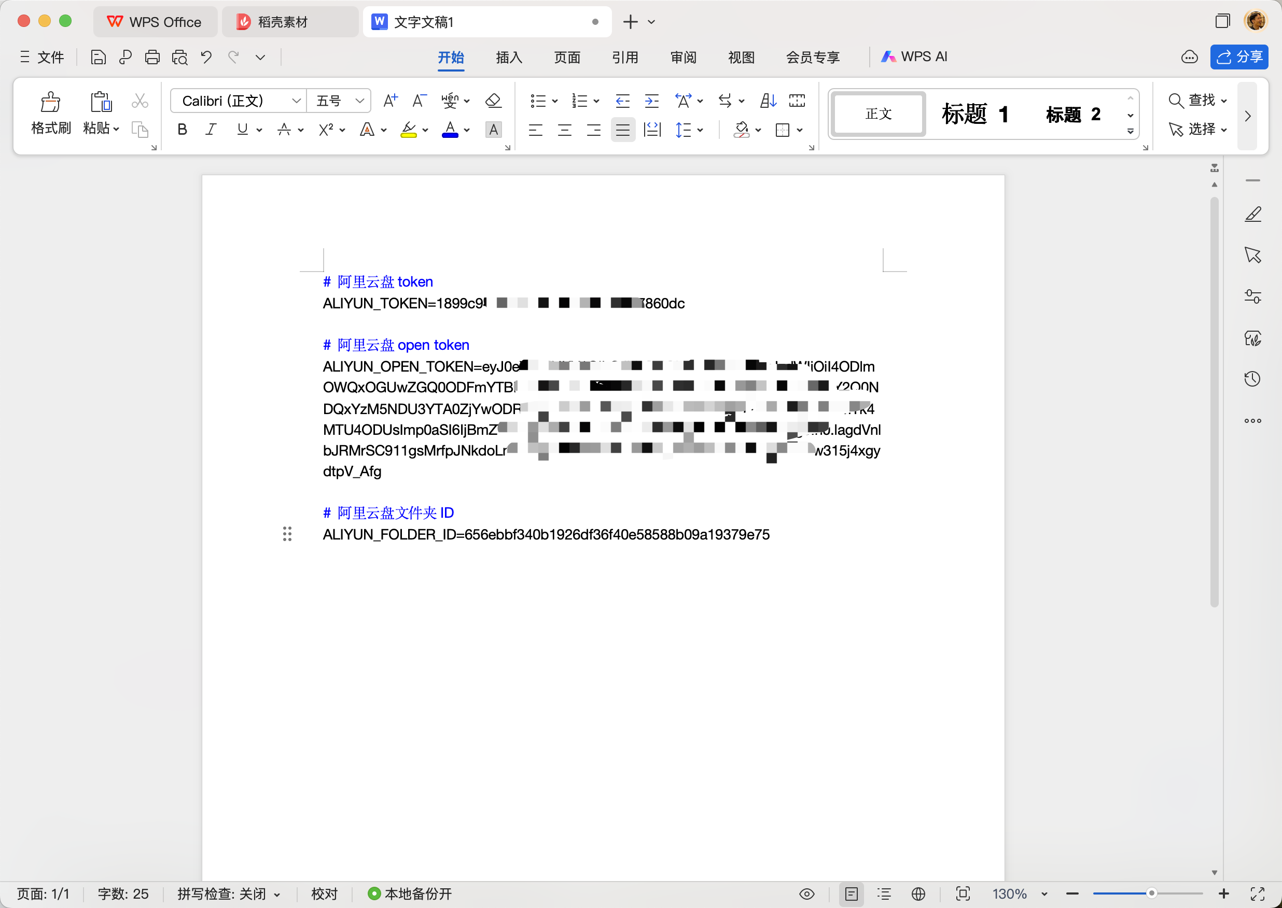The width and height of the screenshot is (1282, 908).
Task: Expand the bullet list dropdown arrow
Action: pyautogui.click(x=555, y=101)
